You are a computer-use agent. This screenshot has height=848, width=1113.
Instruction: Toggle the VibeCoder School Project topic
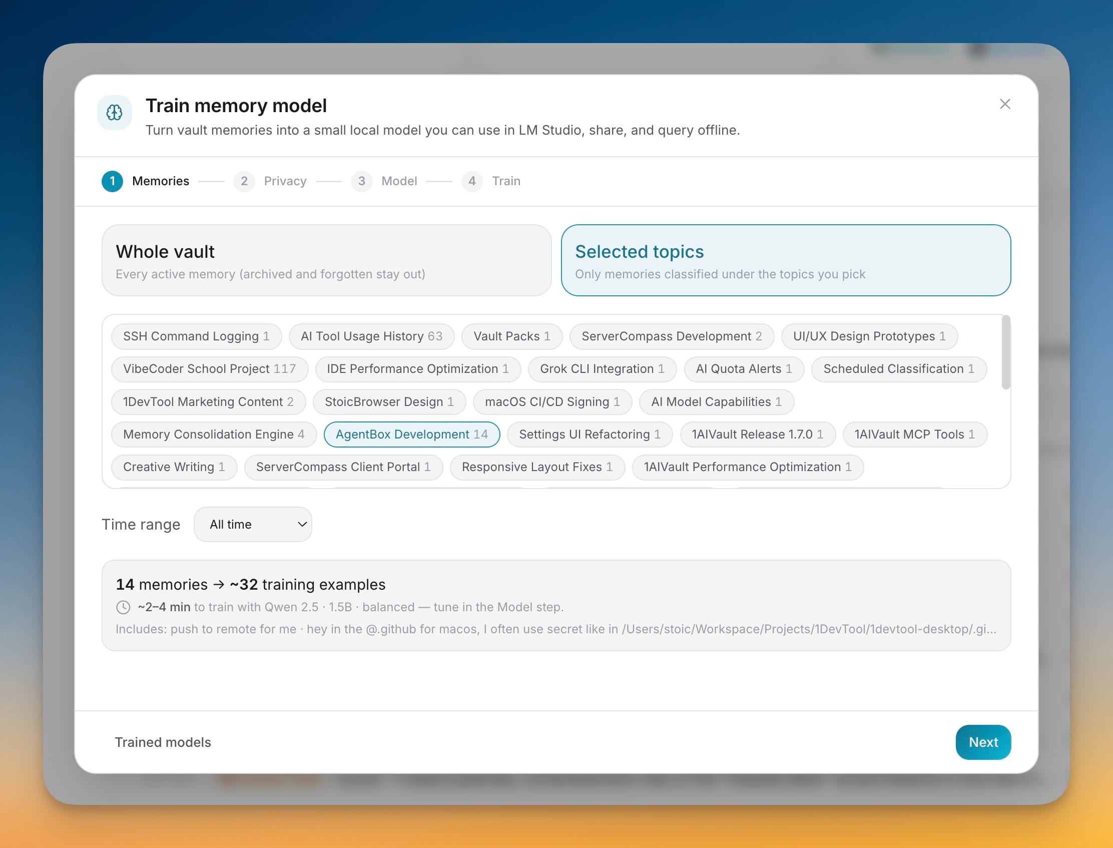pos(209,369)
